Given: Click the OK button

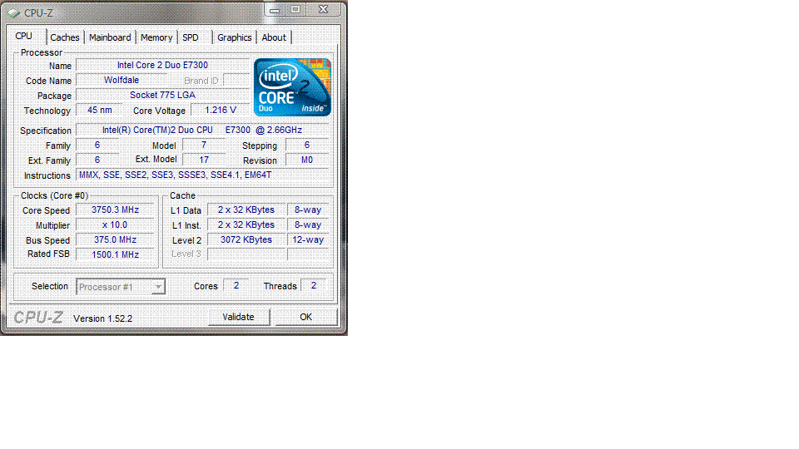Looking at the screenshot, I should (x=305, y=317).
